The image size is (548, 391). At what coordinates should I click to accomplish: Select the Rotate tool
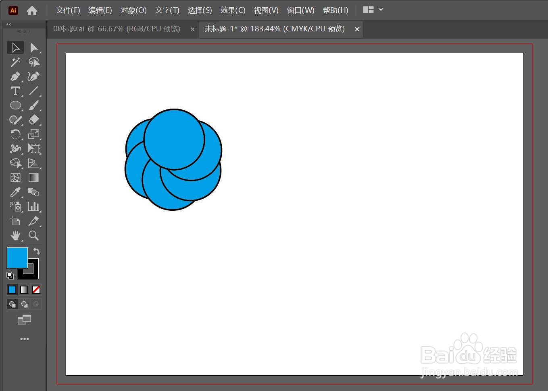coord(15,134)
